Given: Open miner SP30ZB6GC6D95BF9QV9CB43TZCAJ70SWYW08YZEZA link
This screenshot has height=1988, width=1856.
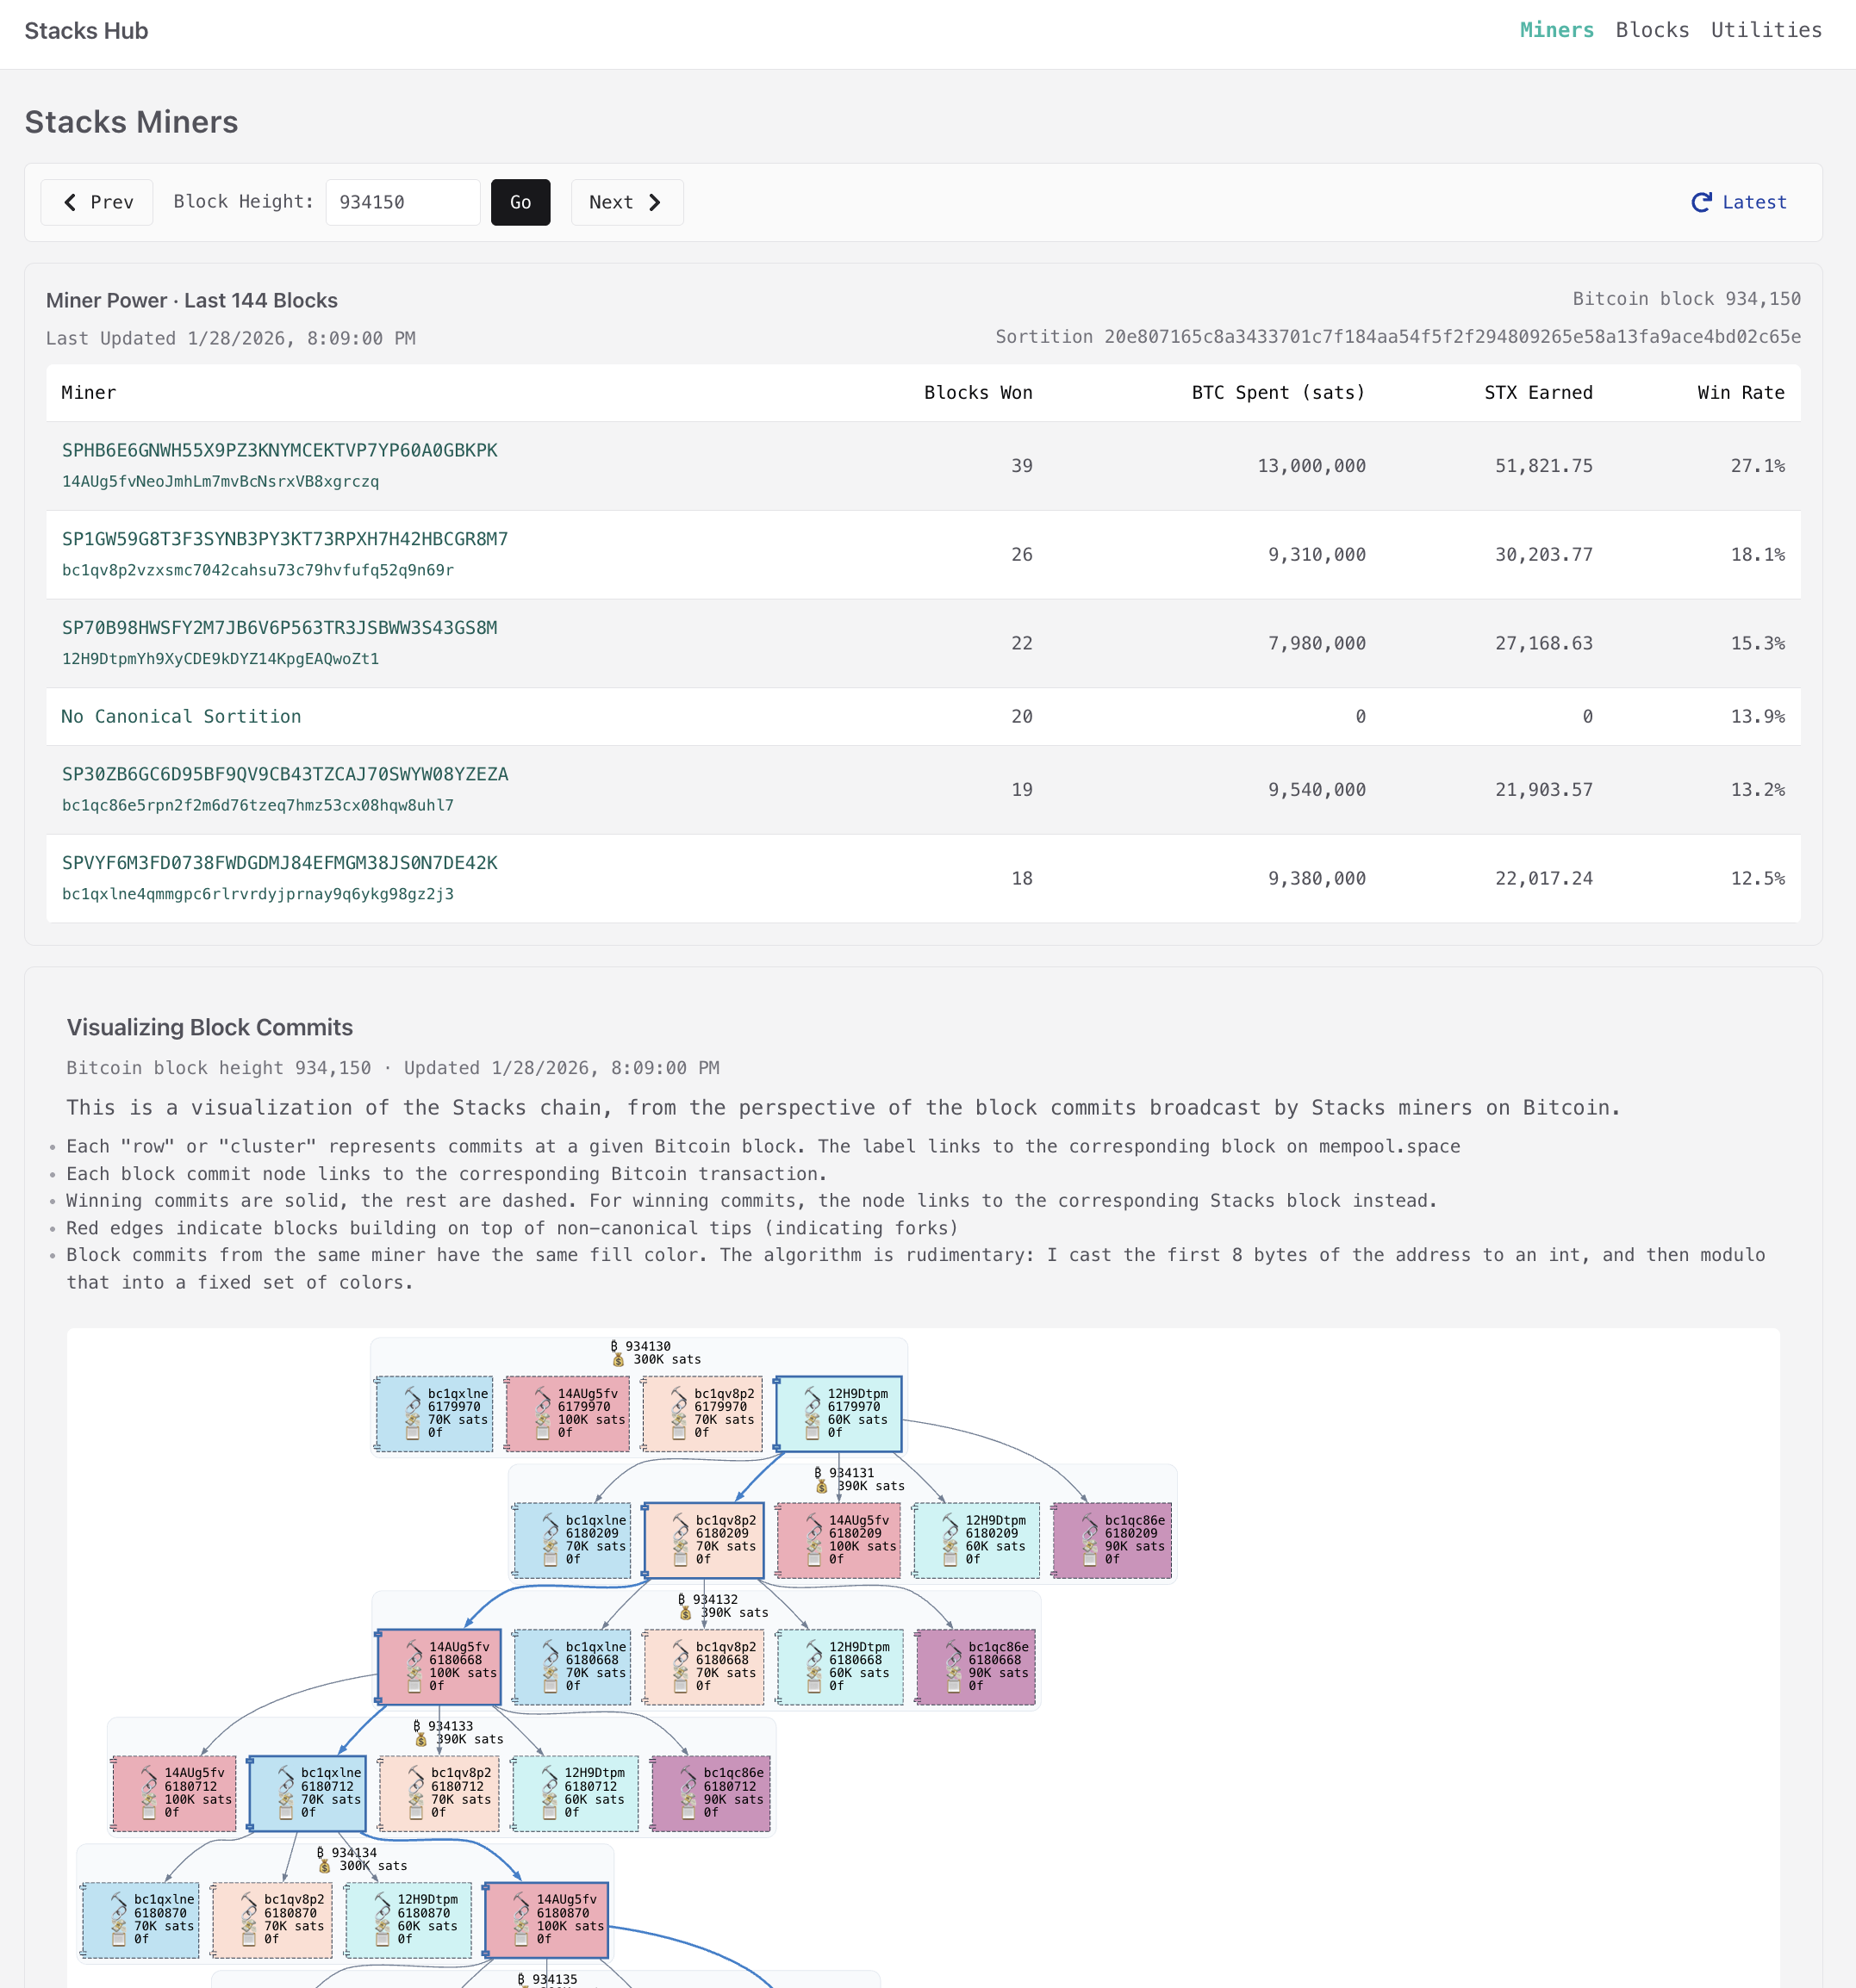Looking at the screenshot, I should click(284, 774).
